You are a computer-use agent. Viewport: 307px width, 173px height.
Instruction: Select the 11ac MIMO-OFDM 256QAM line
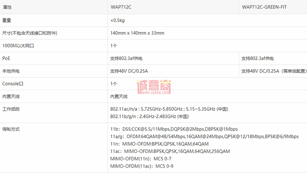(x=170, y=151)
